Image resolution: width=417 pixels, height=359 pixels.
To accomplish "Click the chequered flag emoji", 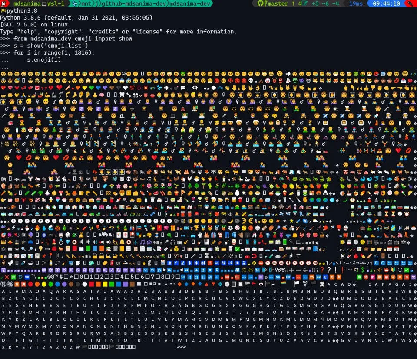I will point(247,284).
